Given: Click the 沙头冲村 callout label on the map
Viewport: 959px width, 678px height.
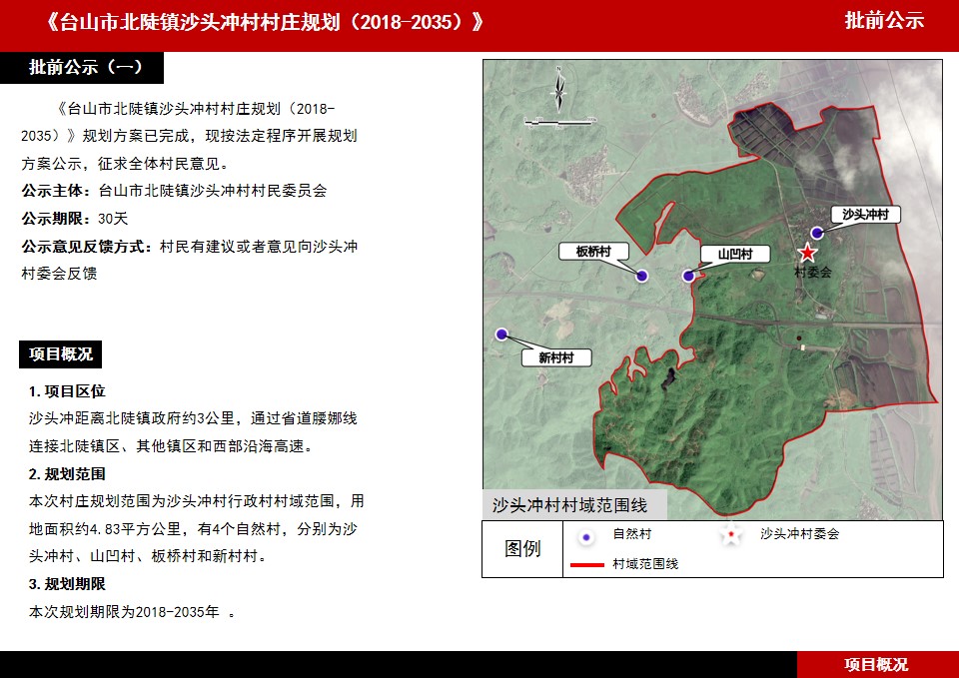Looking at the screenshot, I should (865, 215).
